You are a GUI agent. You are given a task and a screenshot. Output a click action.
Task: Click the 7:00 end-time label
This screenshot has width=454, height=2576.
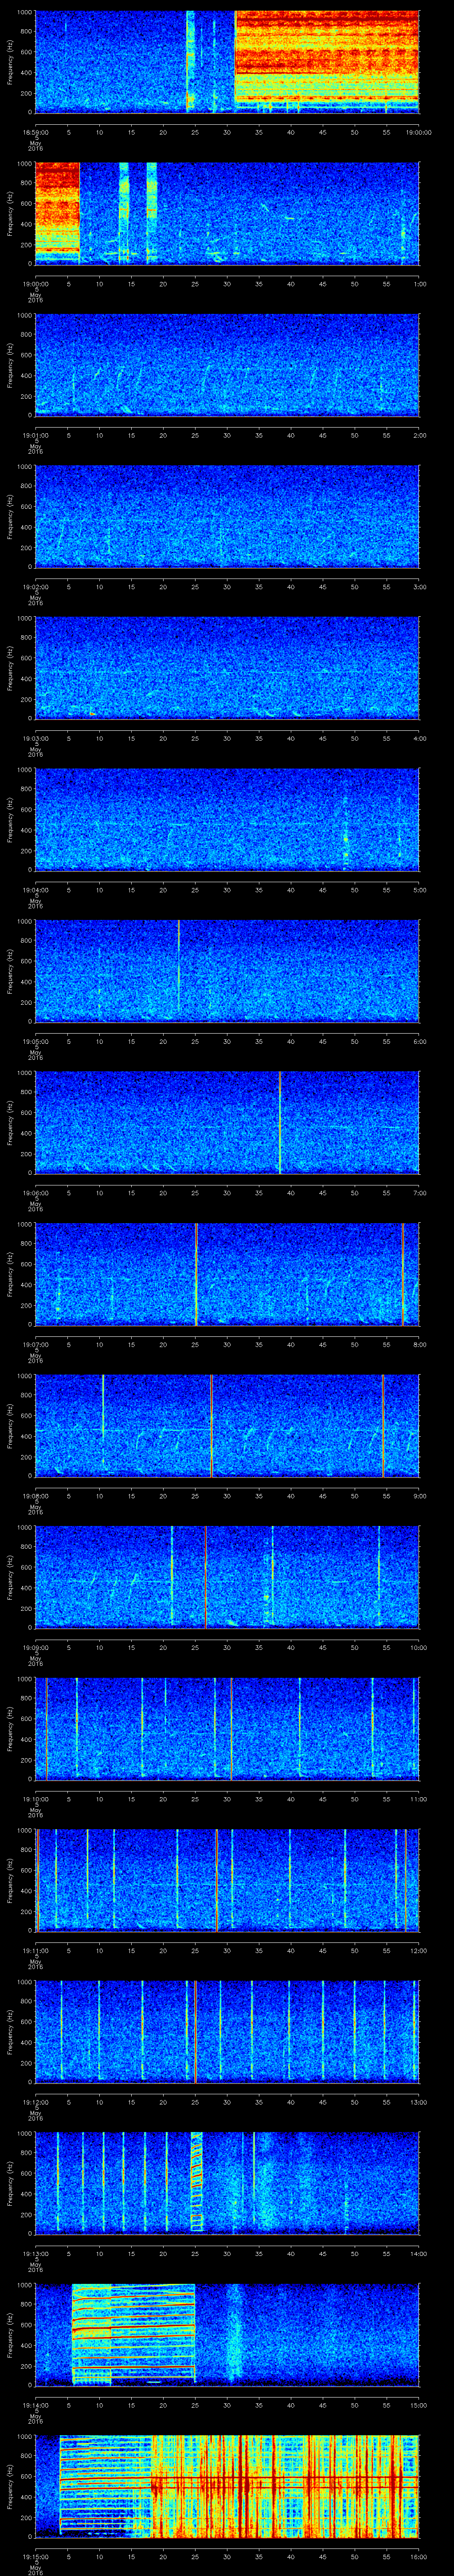(419, 1193)
